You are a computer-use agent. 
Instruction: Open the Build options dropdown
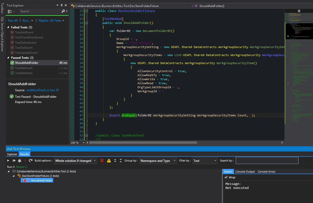point(75,161)
